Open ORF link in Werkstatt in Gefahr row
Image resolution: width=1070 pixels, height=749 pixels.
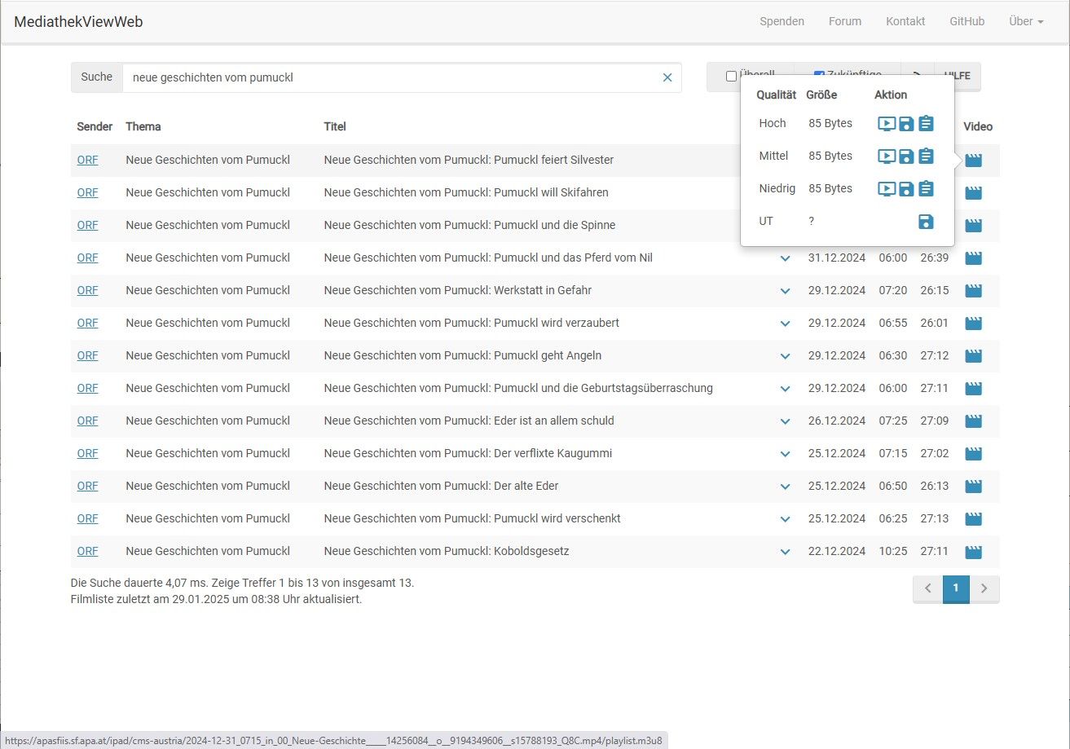click(87, 290)
